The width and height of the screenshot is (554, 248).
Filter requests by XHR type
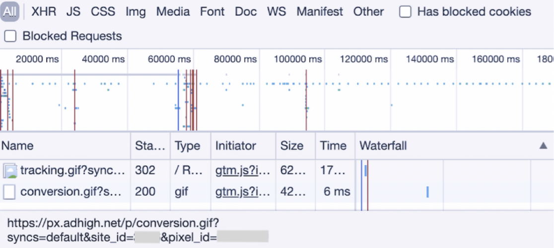pos(44,12)
